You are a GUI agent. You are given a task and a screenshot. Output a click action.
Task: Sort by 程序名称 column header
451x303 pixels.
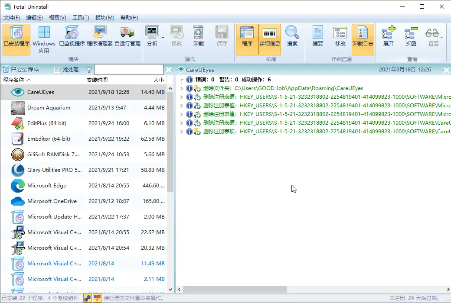click(x=42, y=80)
